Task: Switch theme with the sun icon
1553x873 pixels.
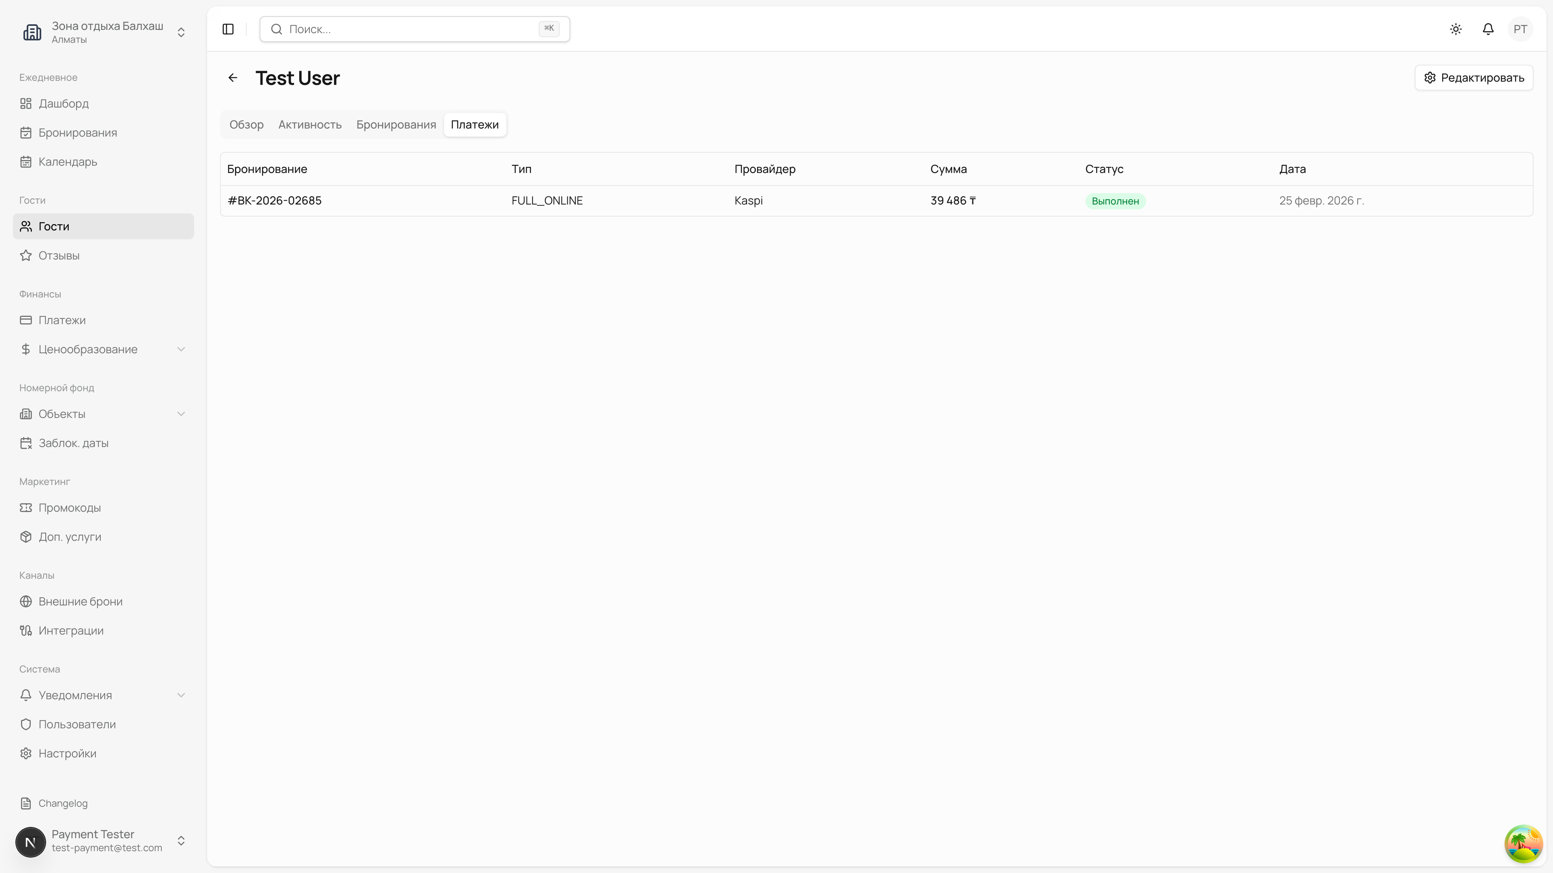Action: click(x=1456, y=29)
